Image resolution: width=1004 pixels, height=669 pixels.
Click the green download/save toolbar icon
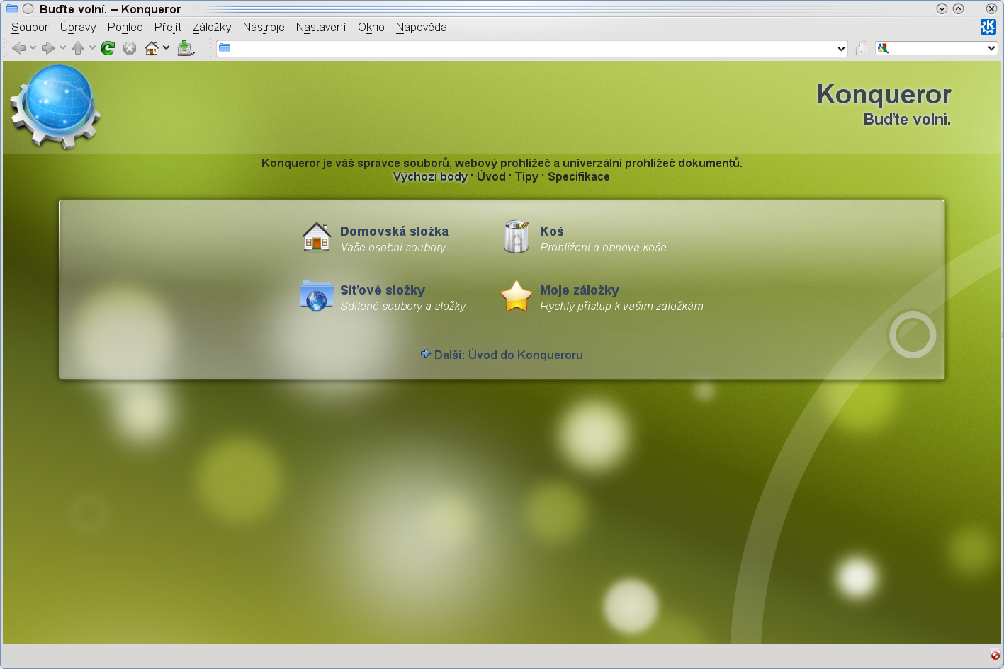click(x=186, y=48)
